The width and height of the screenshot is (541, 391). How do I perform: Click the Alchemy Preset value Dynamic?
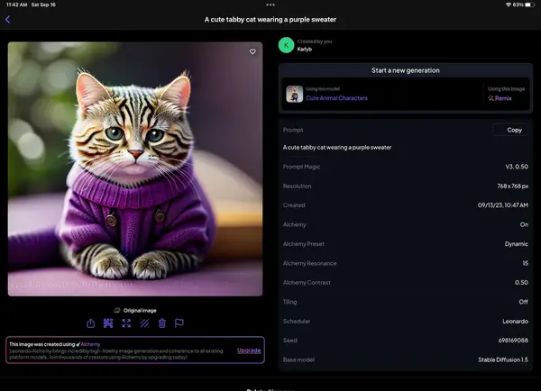516,244
